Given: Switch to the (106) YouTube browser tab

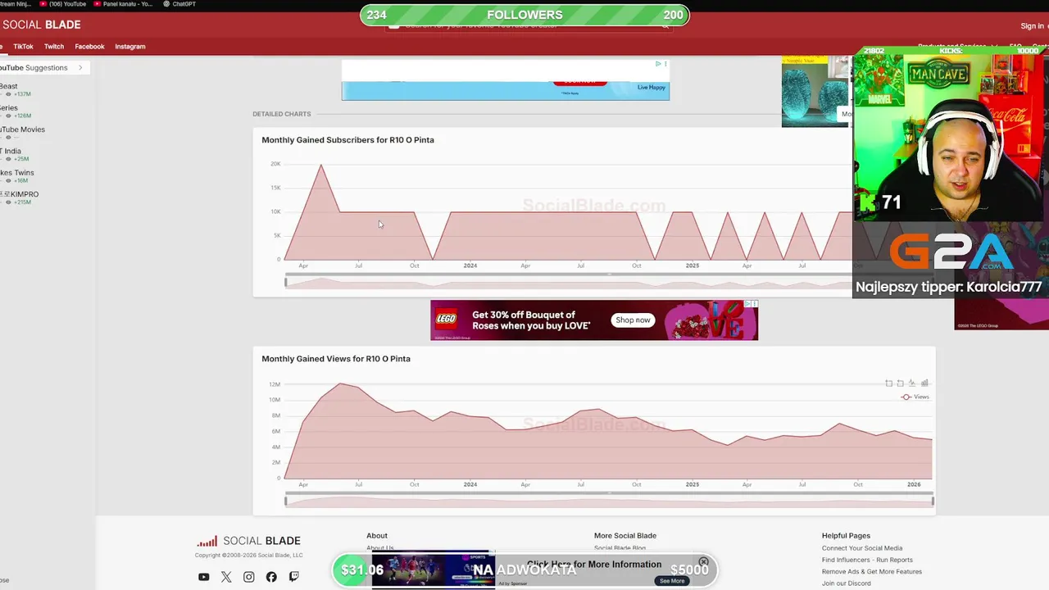Looking at the screenshot, I should pos(63,4).
